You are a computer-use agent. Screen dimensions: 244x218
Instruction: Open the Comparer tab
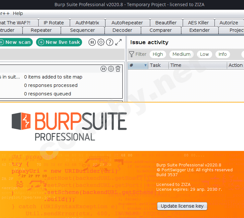pos(161,30)
